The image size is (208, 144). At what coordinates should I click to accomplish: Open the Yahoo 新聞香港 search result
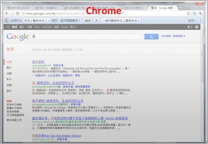tap(80, 118)
